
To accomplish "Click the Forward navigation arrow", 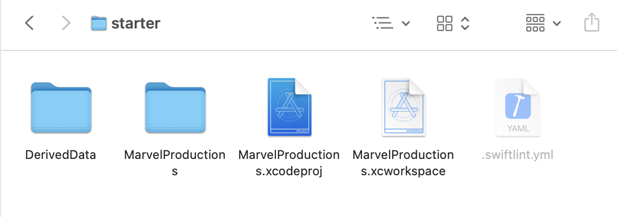I will point(66,23).
